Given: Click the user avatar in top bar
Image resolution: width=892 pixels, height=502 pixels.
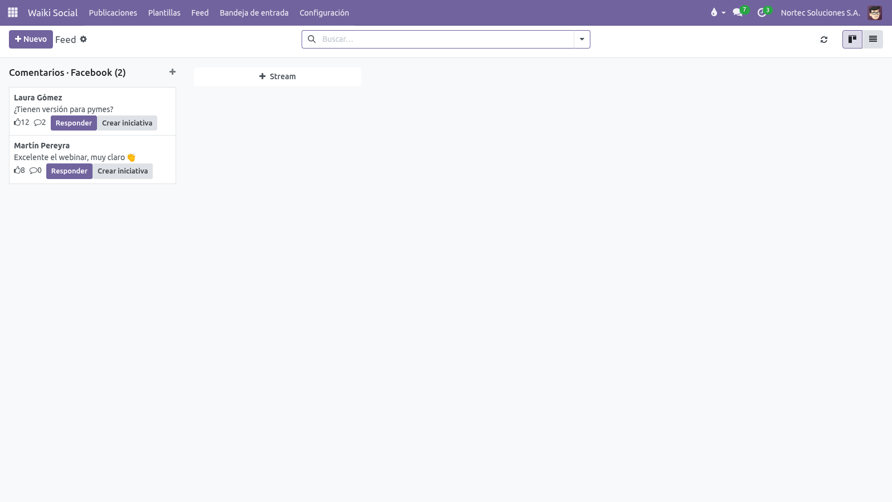Looking at the screenshot, I should pyautogui.click(x=875, y=13).
